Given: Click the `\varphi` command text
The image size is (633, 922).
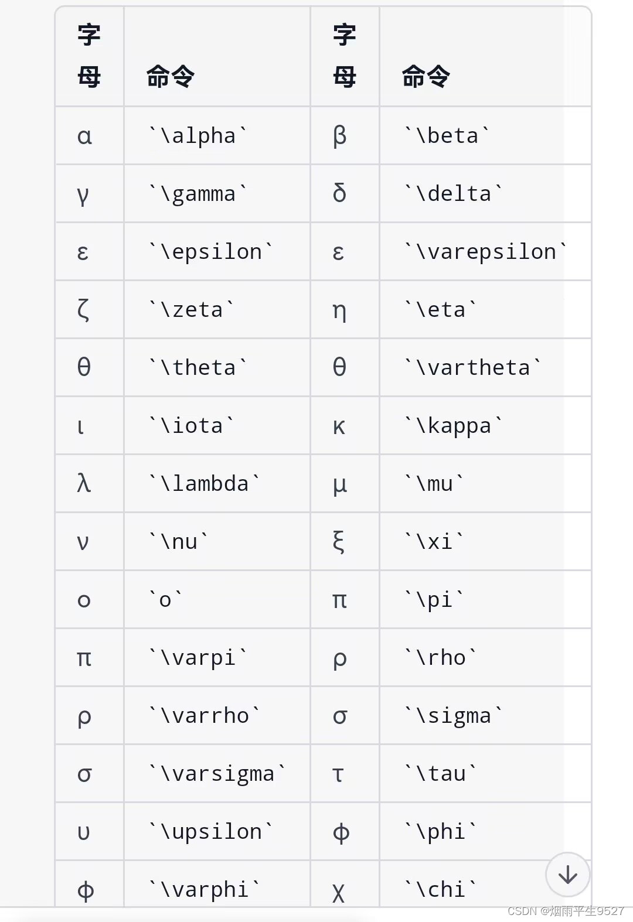Looking at the screenshot, I should [x=205, y=890].
